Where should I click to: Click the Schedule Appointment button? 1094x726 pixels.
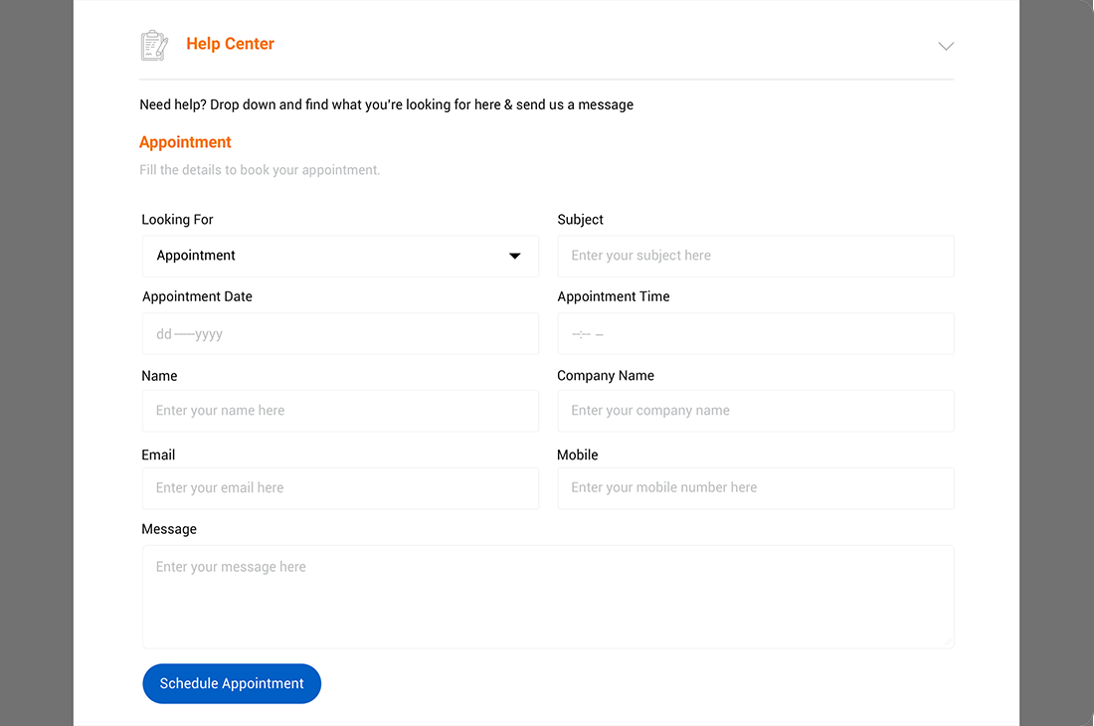click(232, 683)
